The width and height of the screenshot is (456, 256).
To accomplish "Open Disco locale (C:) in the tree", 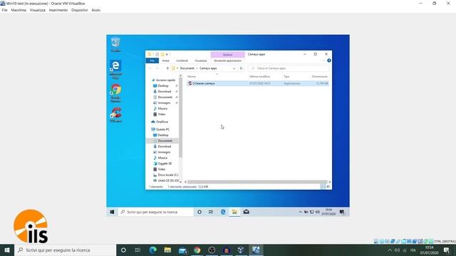I will tap(167, 175).
